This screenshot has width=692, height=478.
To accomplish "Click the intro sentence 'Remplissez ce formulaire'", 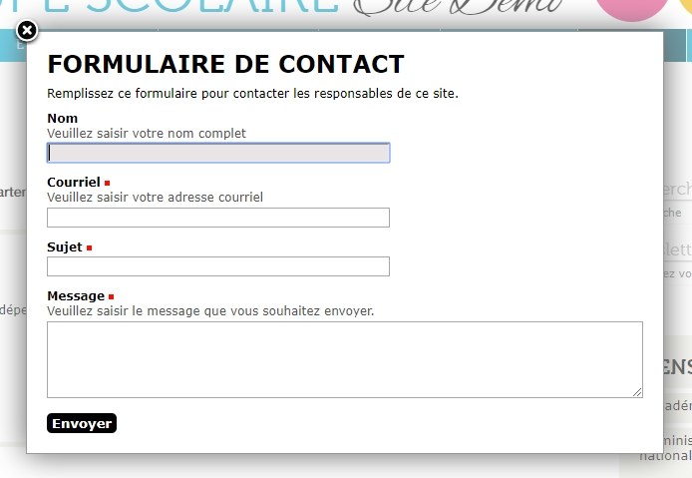I will (253, 94).
